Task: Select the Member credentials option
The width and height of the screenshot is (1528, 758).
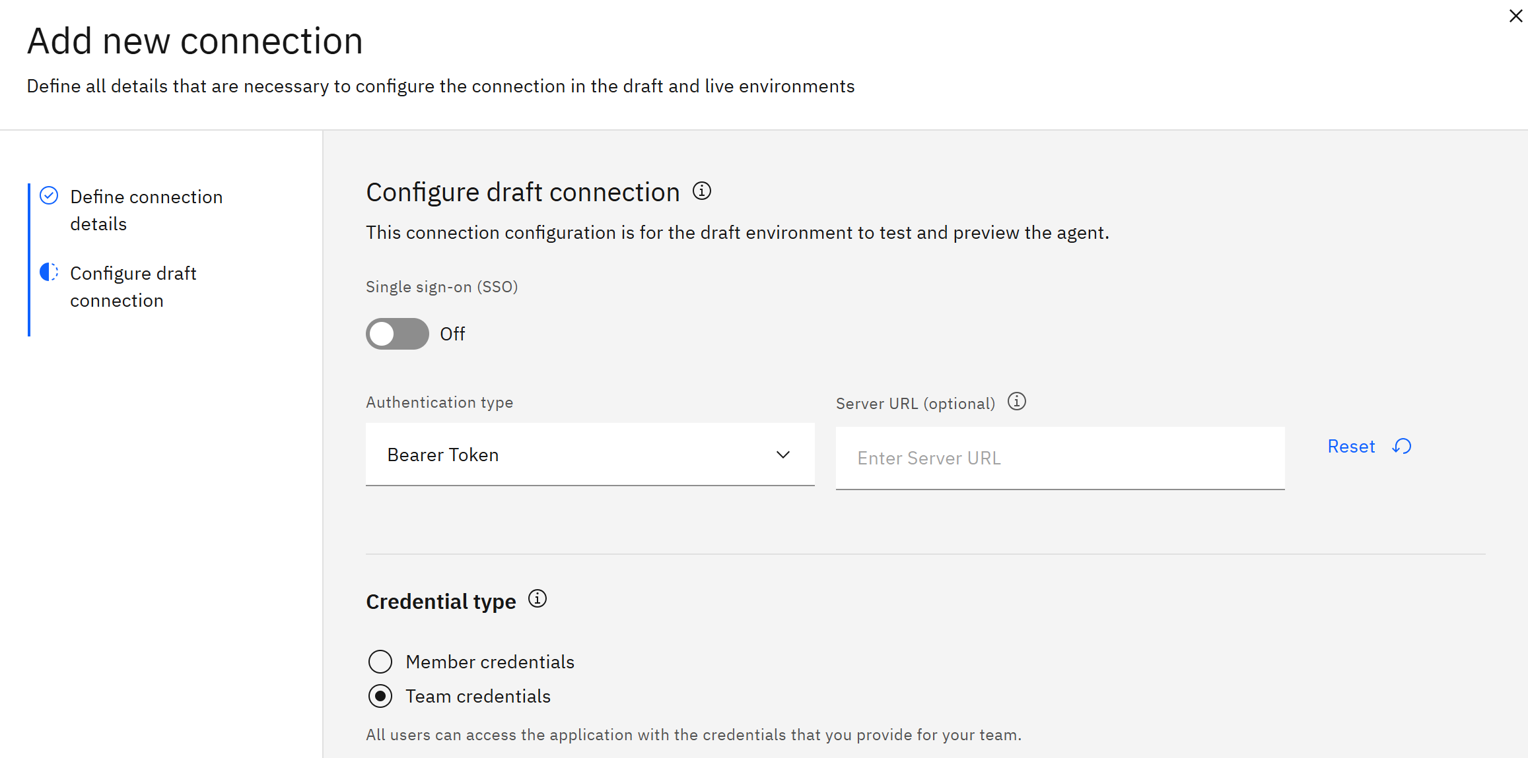Action: 380,661
